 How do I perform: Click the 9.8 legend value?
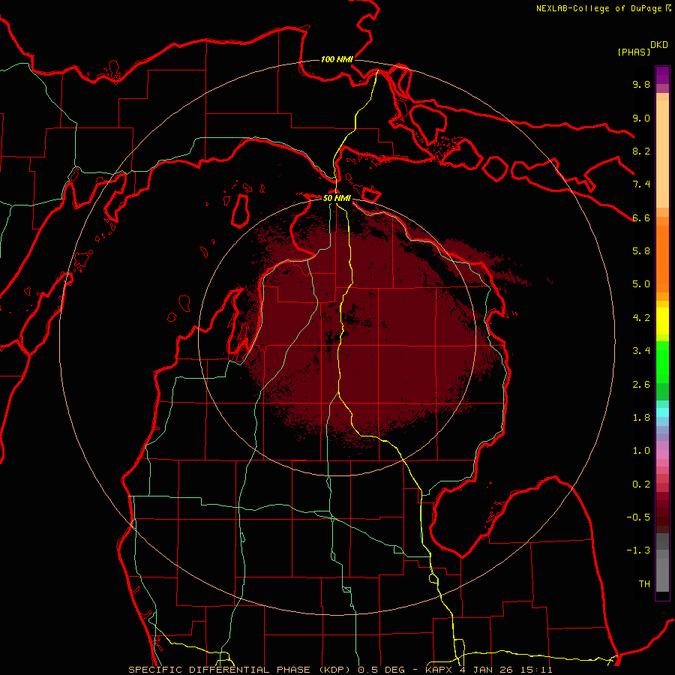[x=641, y=85]
